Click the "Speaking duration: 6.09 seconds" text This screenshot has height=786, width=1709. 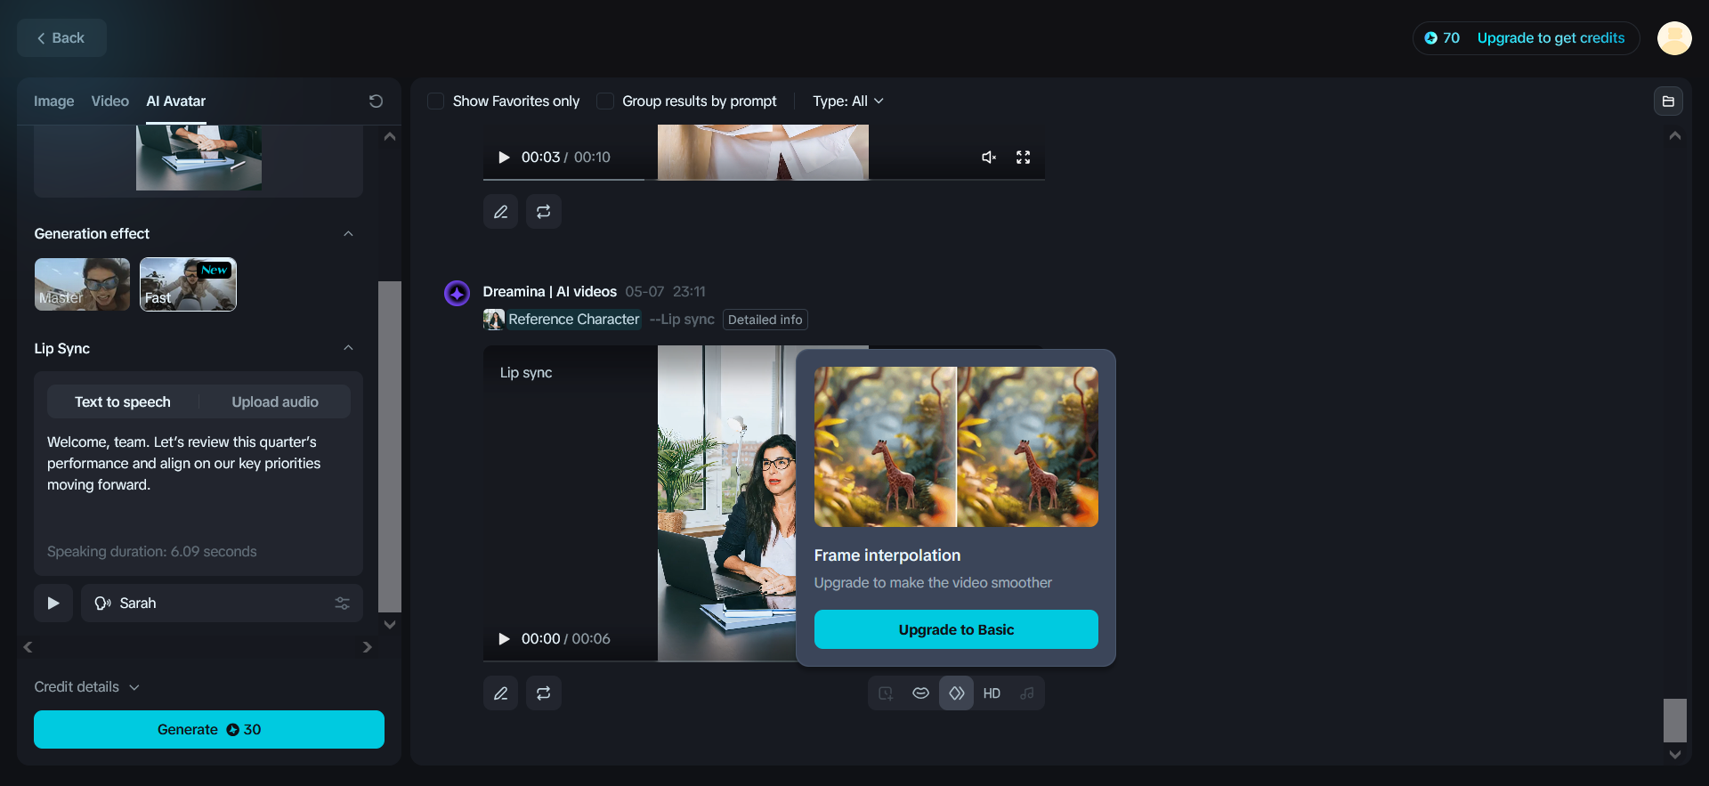(152, 552)
